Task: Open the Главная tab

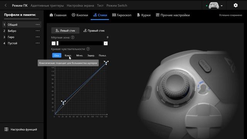Action: [58, 15]
